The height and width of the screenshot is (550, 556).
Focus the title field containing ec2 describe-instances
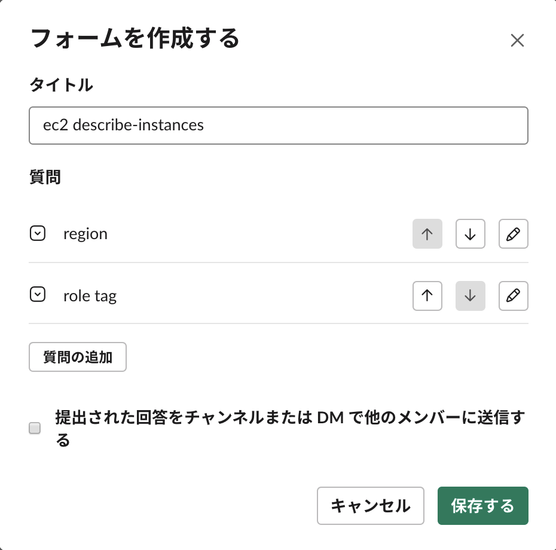pos(279,126)
